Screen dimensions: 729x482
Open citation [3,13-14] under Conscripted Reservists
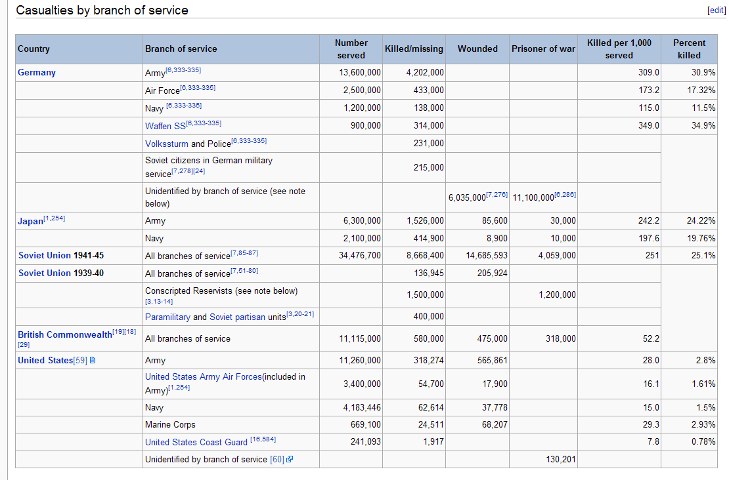pyautogui.click(x=157, y=302)
